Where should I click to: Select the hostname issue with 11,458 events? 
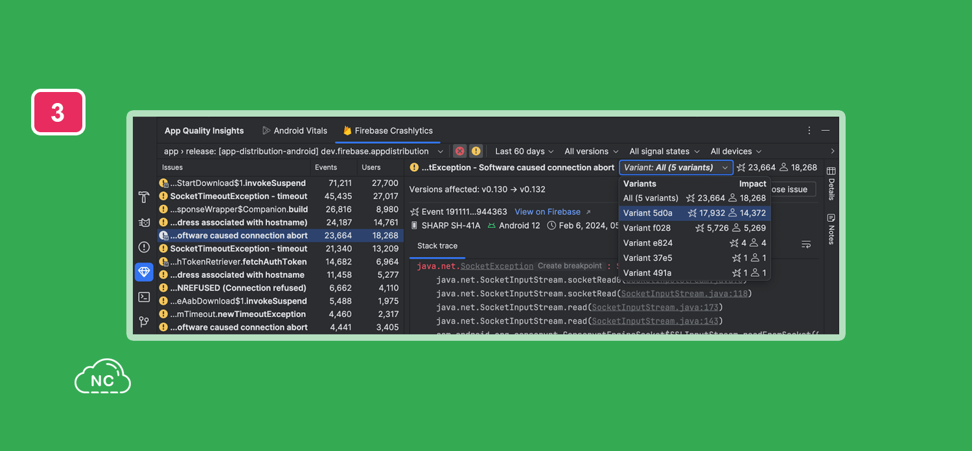click(280, 275)
